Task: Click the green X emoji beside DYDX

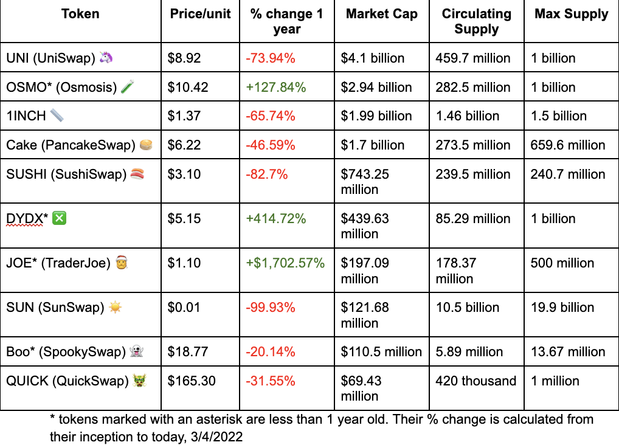Action: tap(59, 218)
